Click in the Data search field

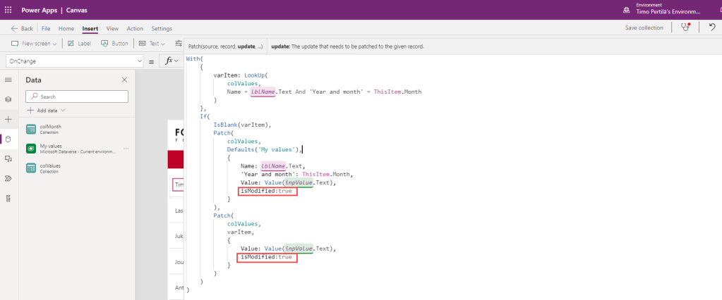pyautogui.click(x=78, y=96)
